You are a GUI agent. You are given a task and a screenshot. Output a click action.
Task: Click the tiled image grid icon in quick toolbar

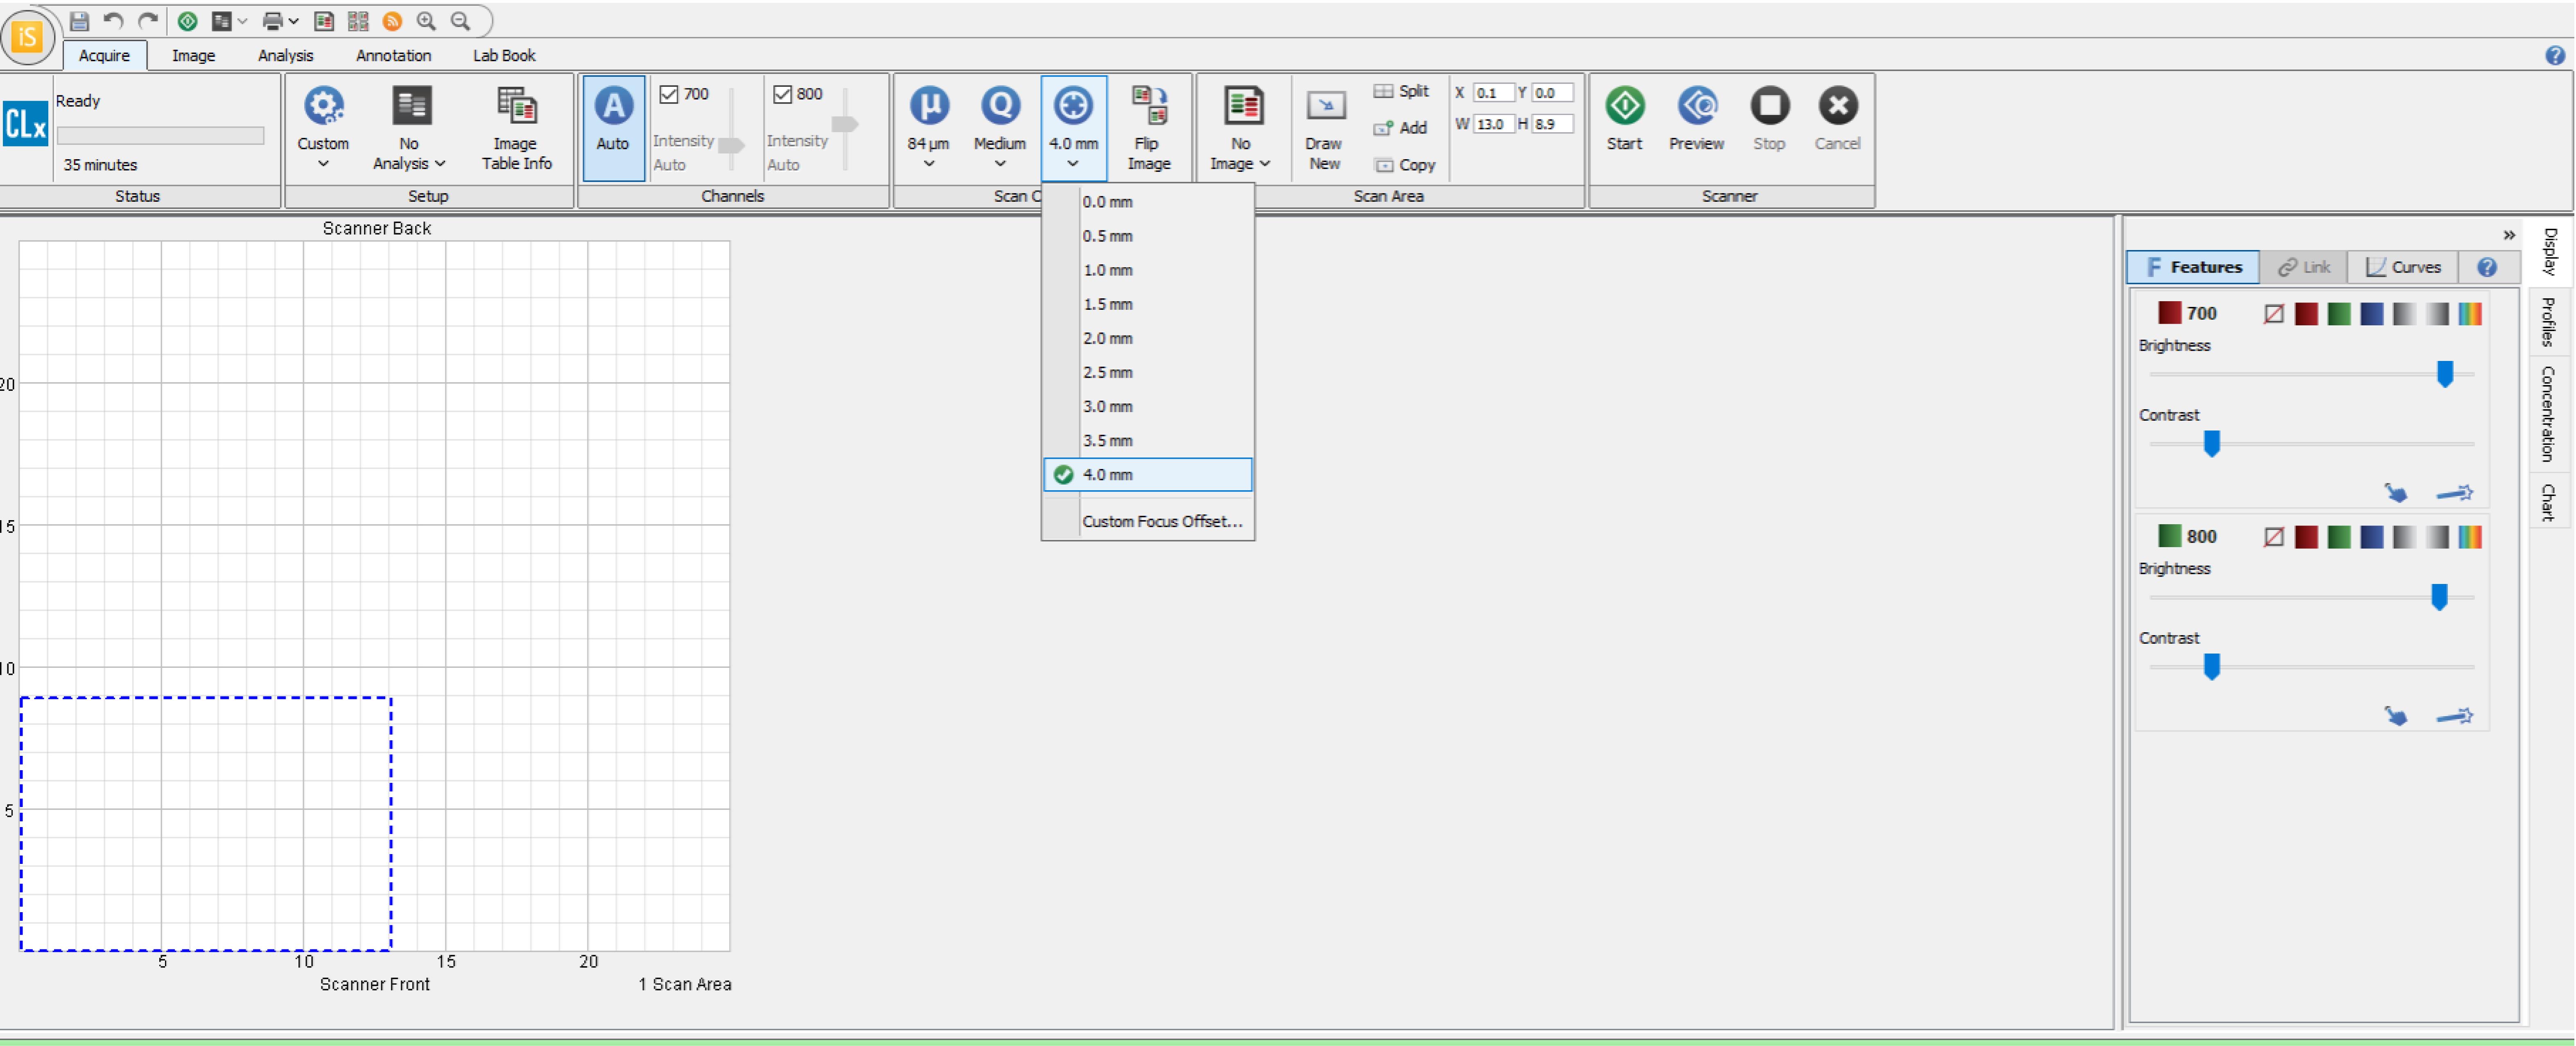click(357, 21)
